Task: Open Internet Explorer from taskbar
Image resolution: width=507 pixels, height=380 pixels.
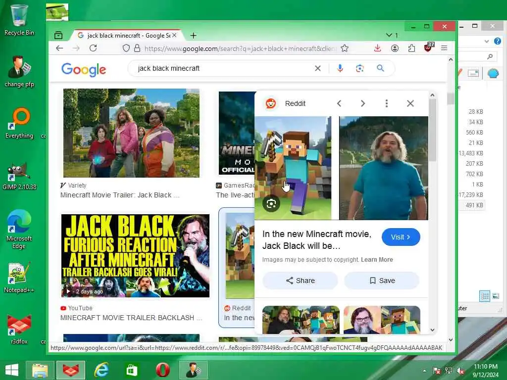Action: 101,370
